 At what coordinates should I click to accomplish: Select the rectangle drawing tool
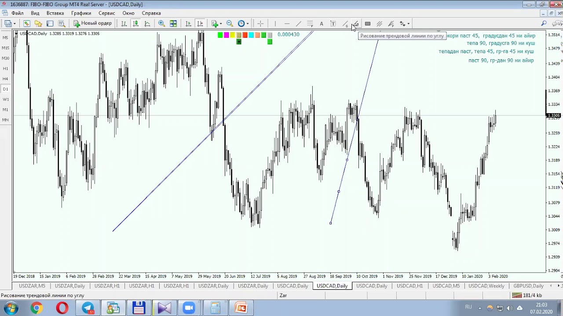point(368,24)
